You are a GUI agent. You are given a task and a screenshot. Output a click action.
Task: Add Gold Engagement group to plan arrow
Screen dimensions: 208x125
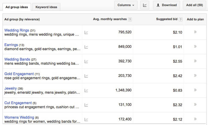coord(195,76)
